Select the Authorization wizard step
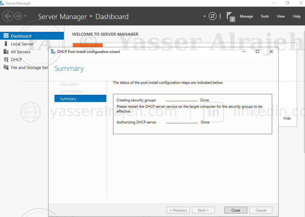The image size is (305, 217). coord(71,92)
